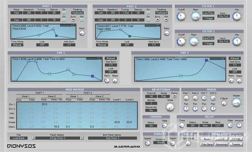Click the Filter 1 Key knob
This screenshot has width=252, height=152.
237,16
